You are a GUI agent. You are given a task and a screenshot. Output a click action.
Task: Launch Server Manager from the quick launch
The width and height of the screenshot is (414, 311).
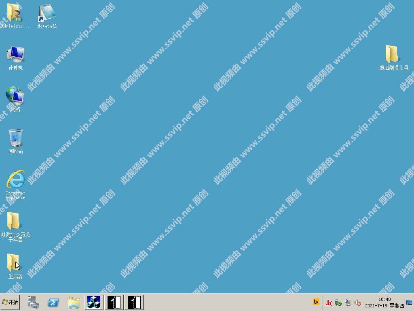pyautogui.click(x=34, y=302)
